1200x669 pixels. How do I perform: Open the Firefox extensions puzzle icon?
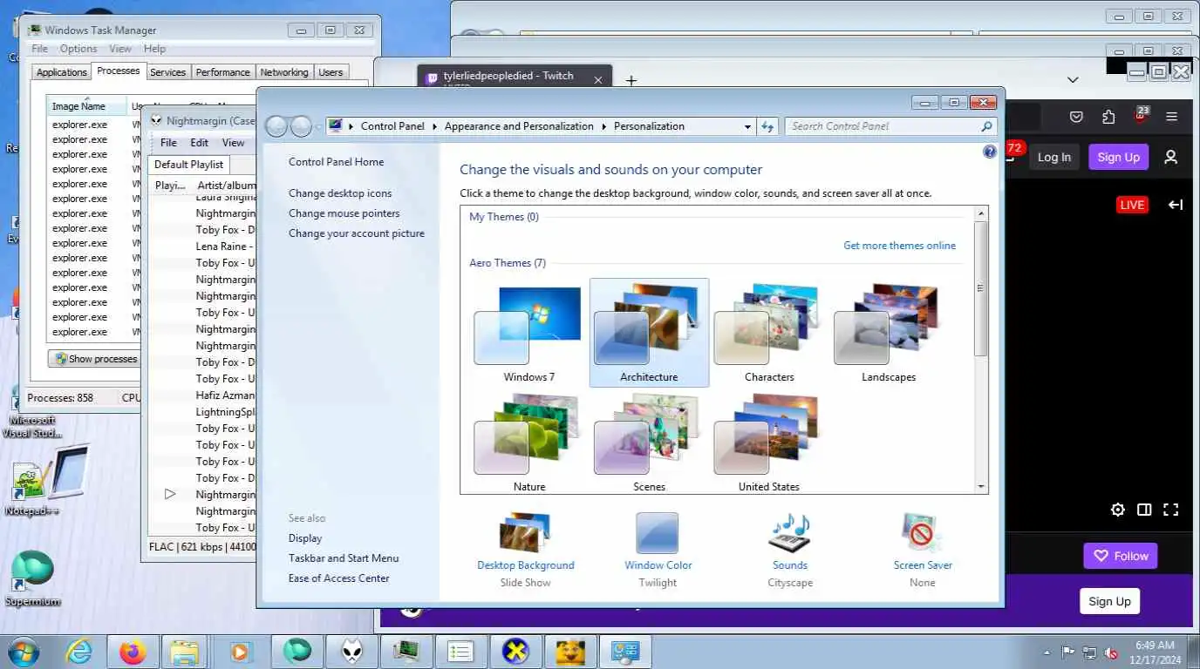pos(1108,117)
